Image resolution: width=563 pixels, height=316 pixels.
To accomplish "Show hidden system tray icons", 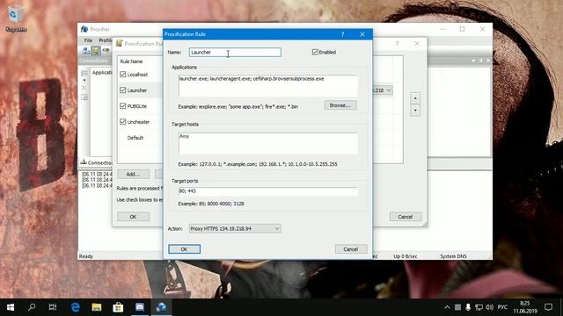I will click(447, 307).
